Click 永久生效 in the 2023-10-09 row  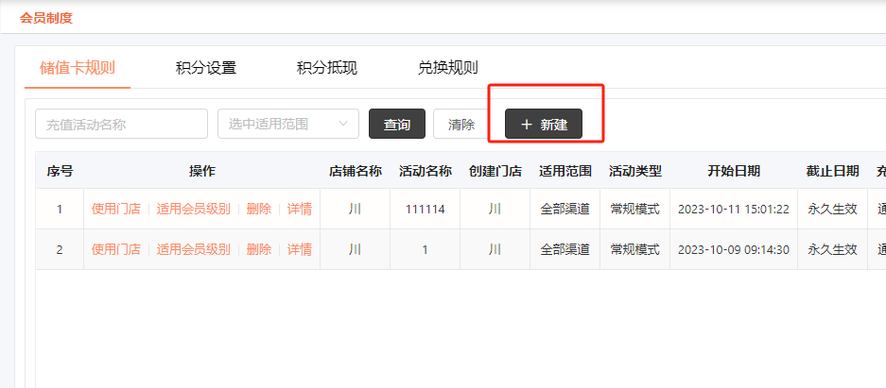pyautogui.click(x=832, y=249)
